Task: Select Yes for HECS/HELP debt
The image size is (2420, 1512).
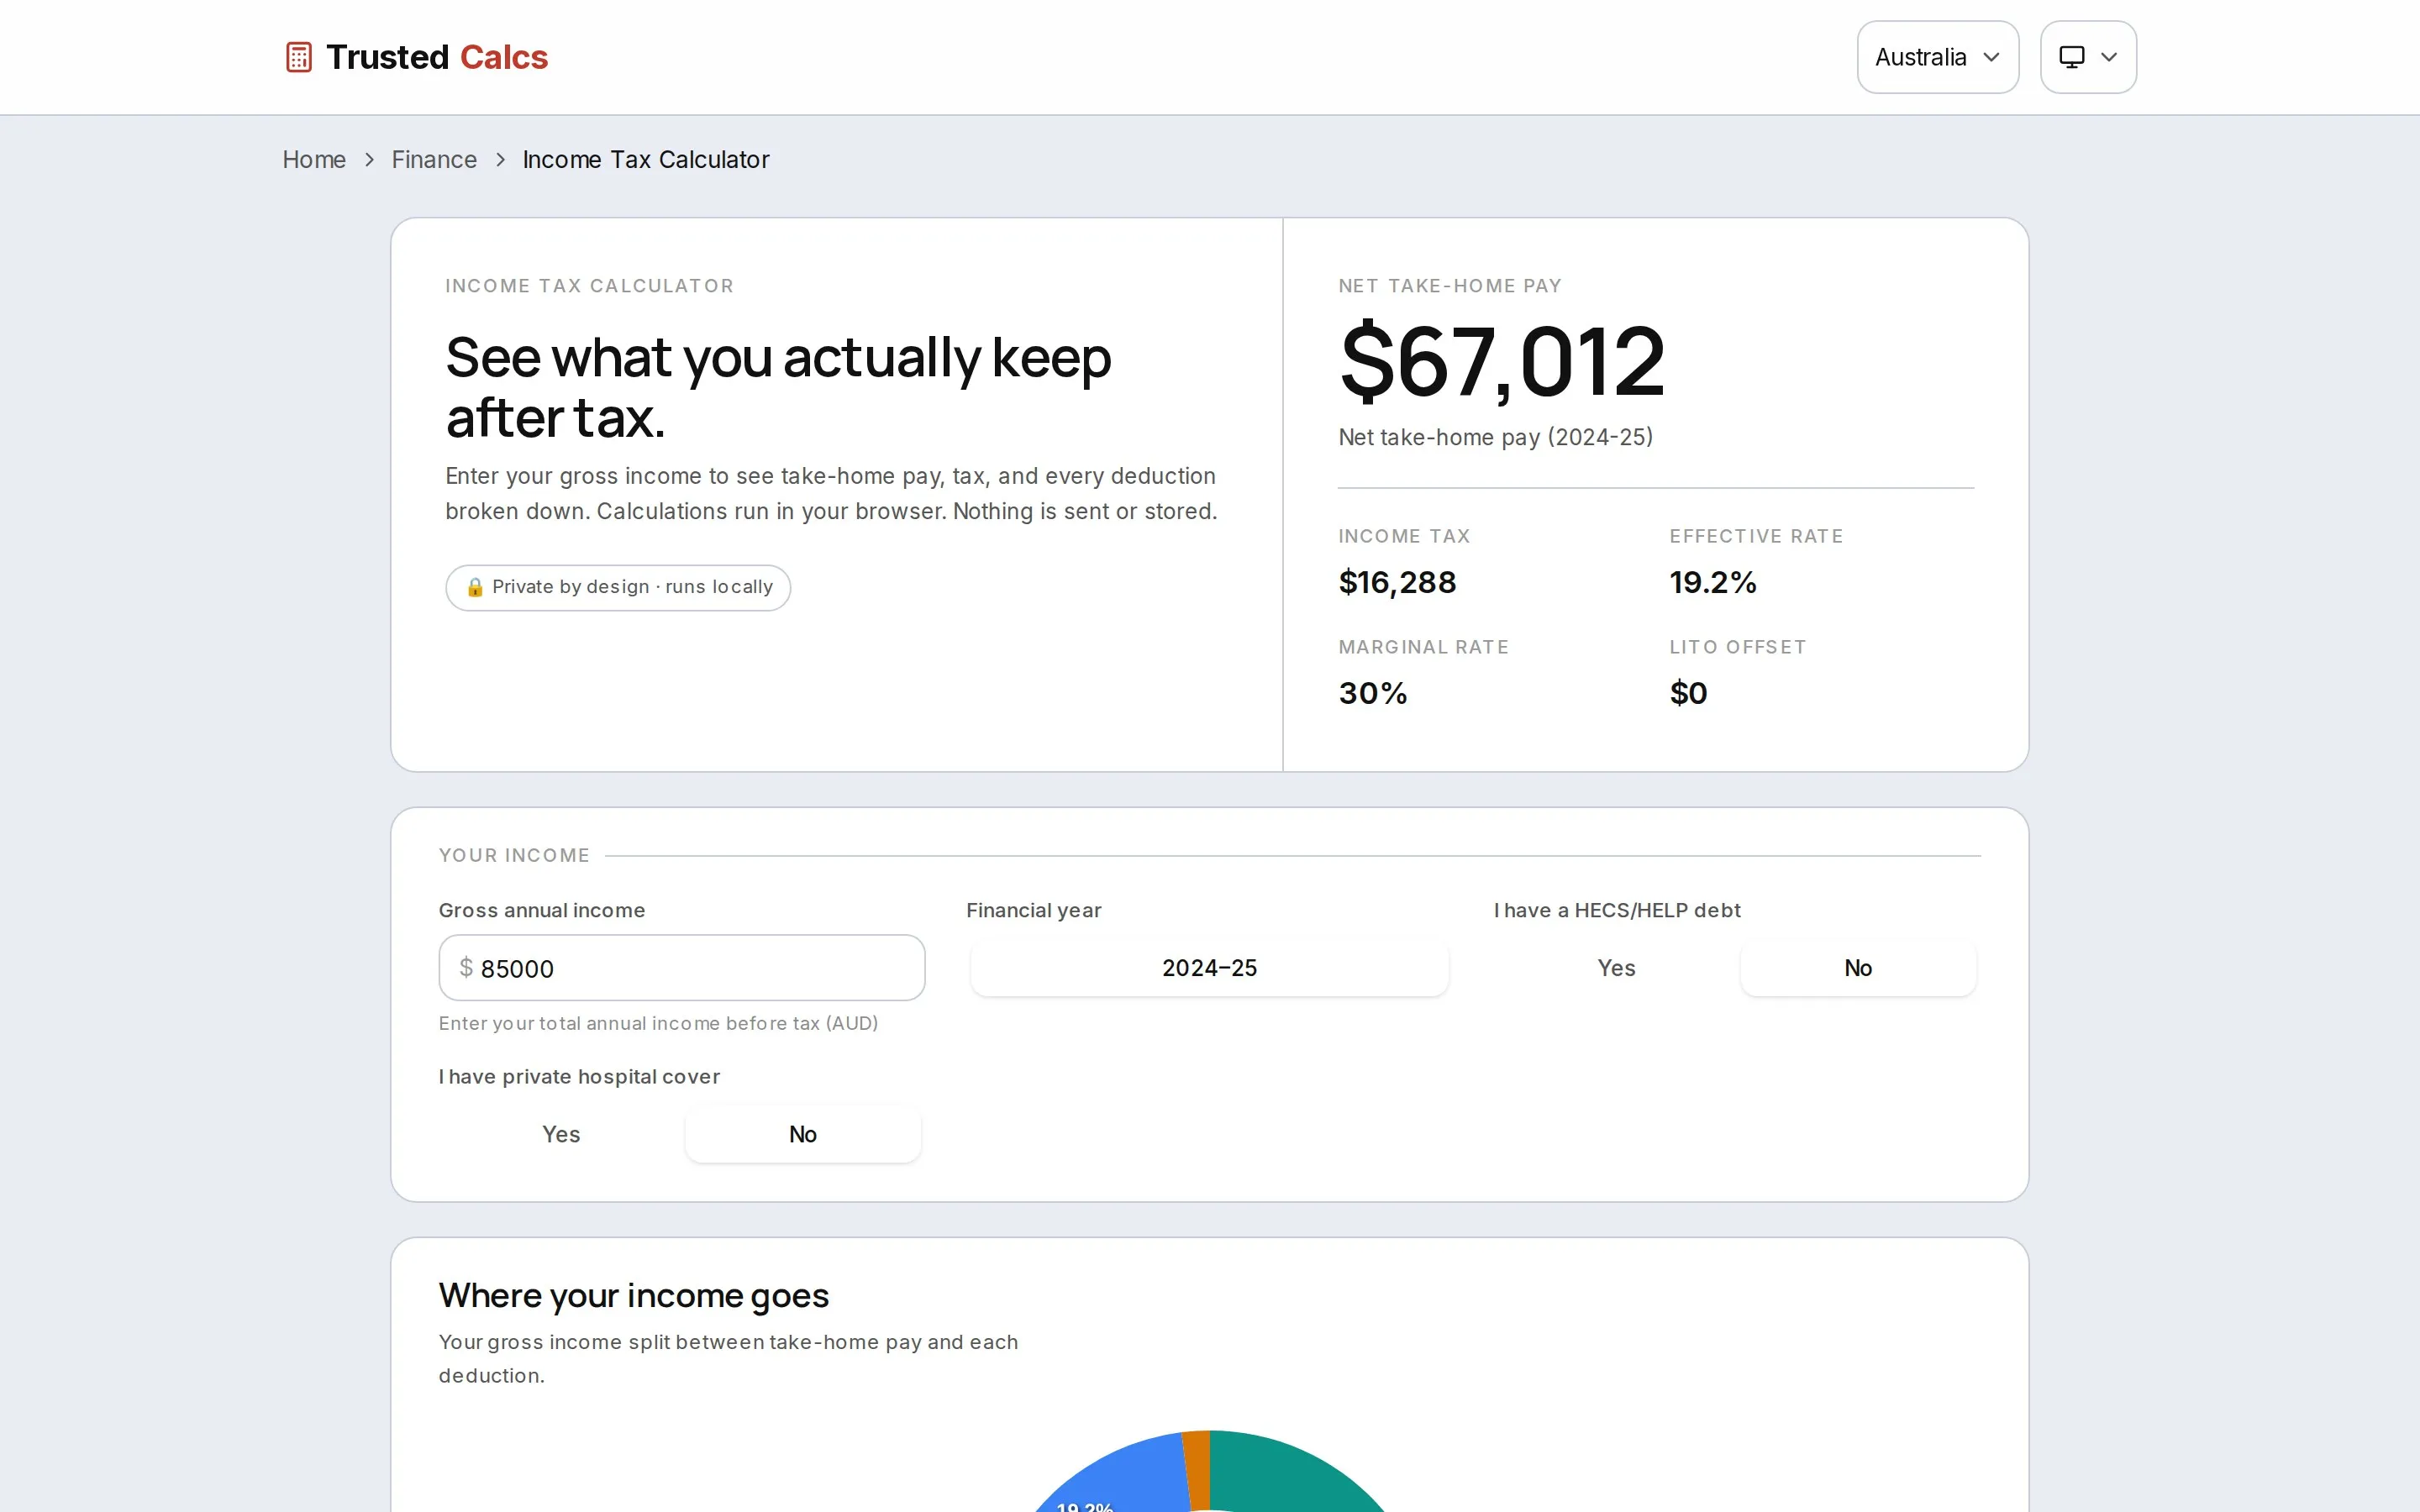Action: [x=1616, y=967]
